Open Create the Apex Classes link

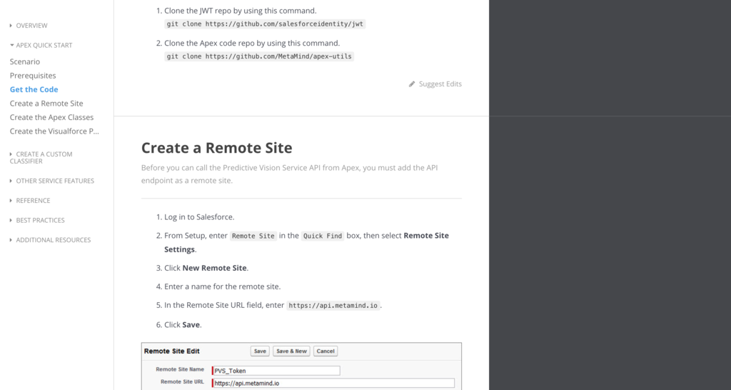(51, 118)
